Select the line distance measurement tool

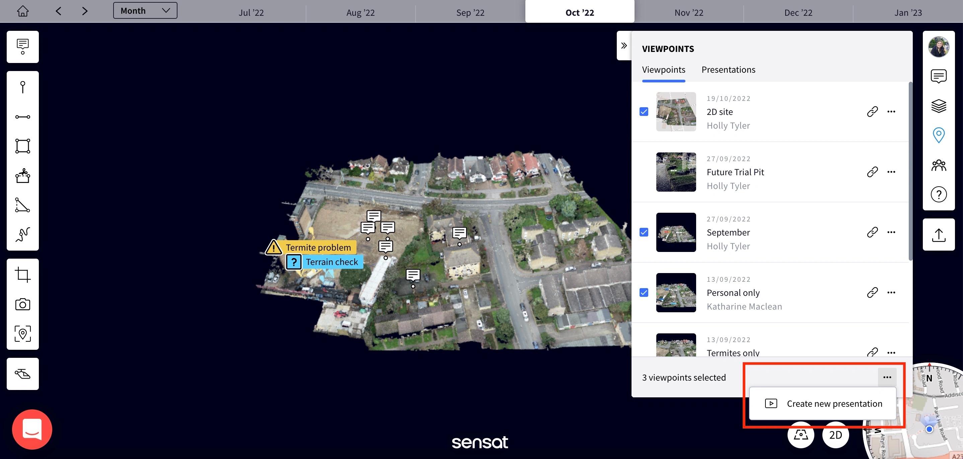[x=22, y=117]
